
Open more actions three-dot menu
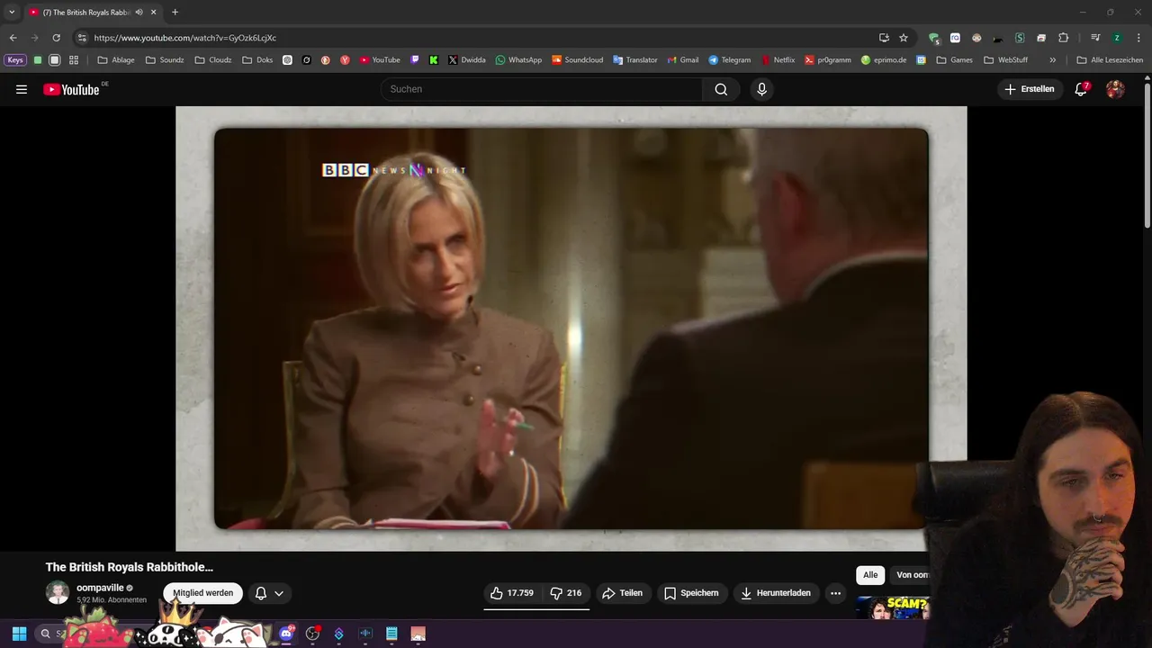pos(835,593)
